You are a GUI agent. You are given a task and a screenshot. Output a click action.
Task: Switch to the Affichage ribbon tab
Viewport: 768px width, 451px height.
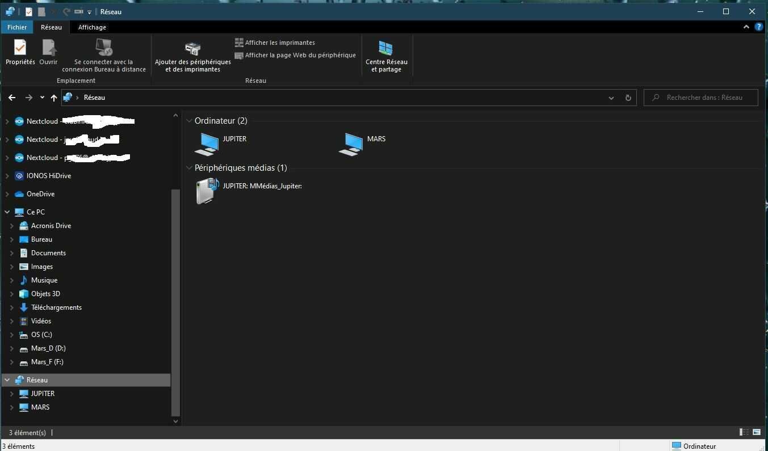pos(92,27)
